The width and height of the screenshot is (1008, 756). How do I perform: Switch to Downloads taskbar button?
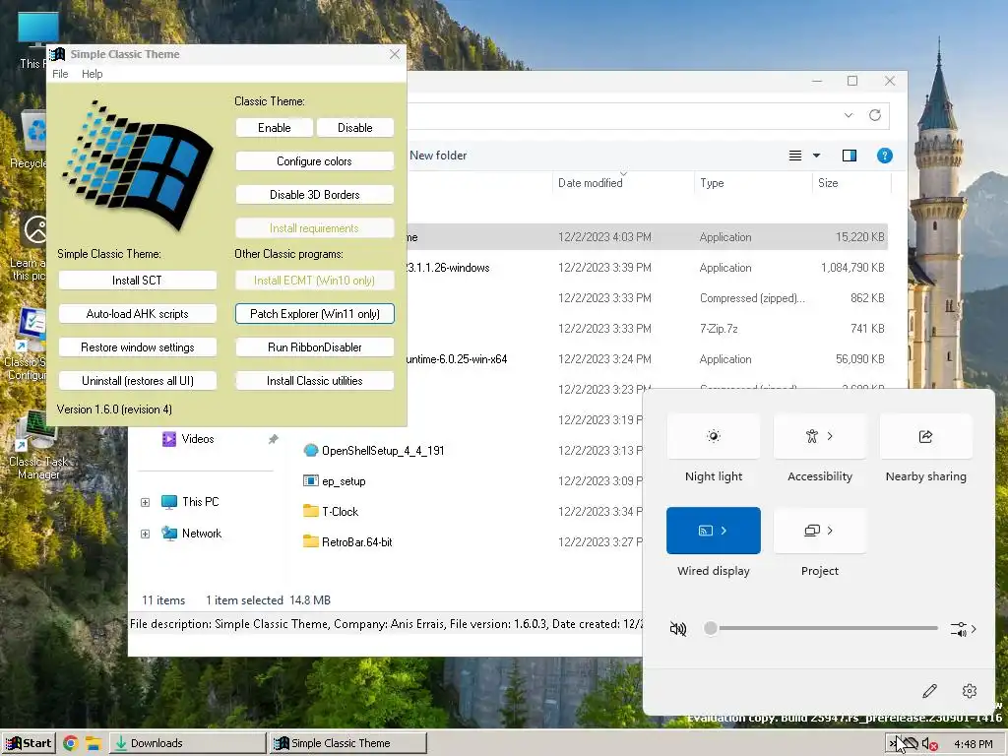click(187, 743)
